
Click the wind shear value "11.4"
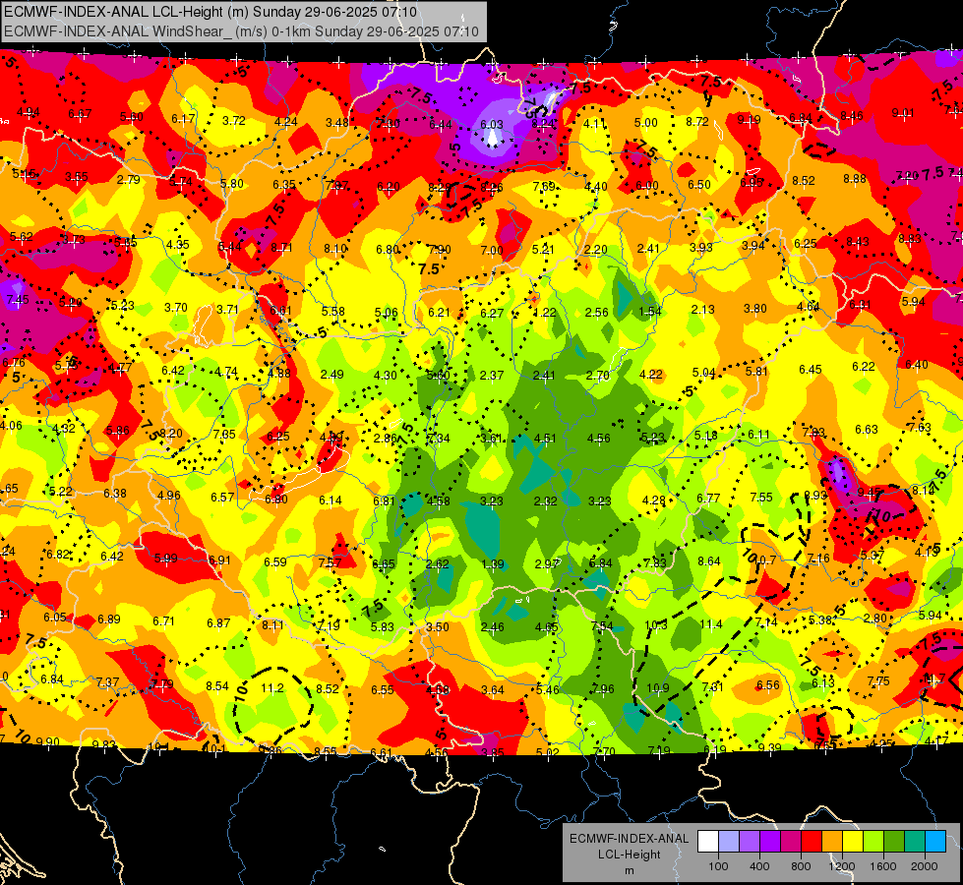pyautogui.click(x=710, y=624)
